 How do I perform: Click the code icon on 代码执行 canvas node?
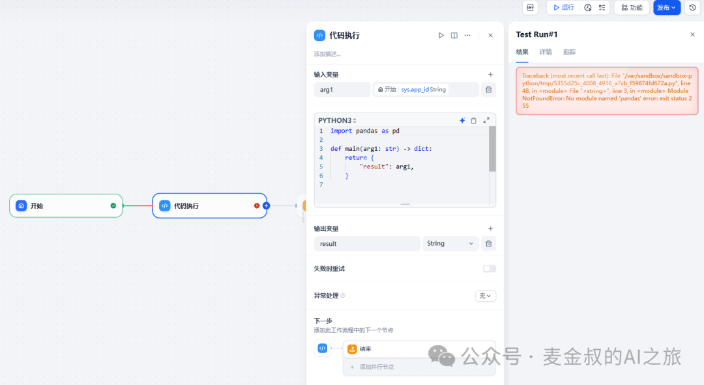coord(165,206)
